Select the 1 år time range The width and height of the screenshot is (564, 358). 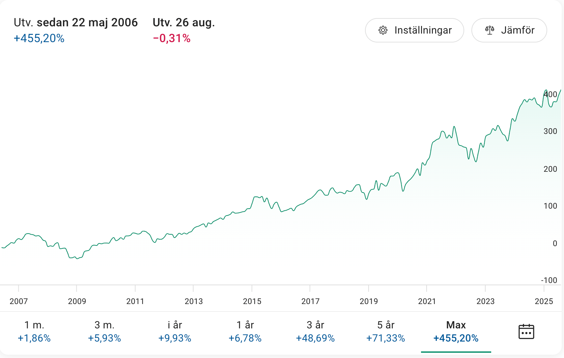(x=245, y=331)
